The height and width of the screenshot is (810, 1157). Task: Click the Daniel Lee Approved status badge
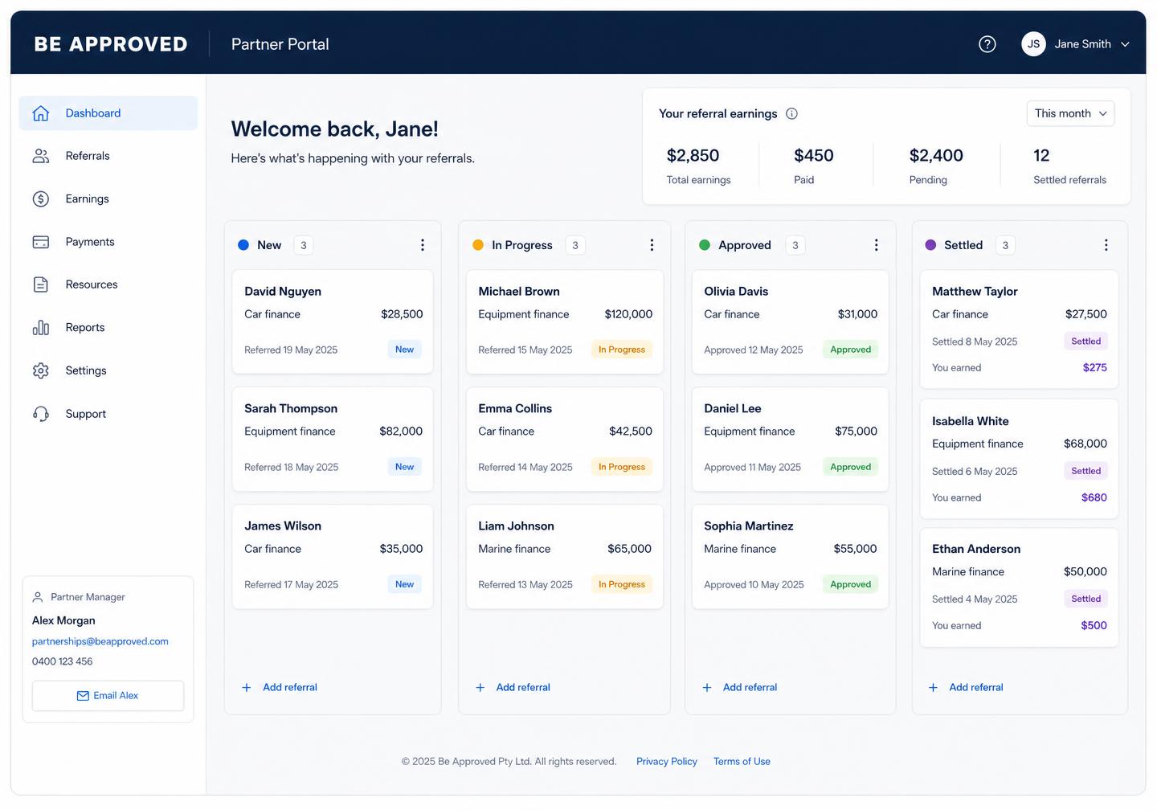click(x=850, y=467)
